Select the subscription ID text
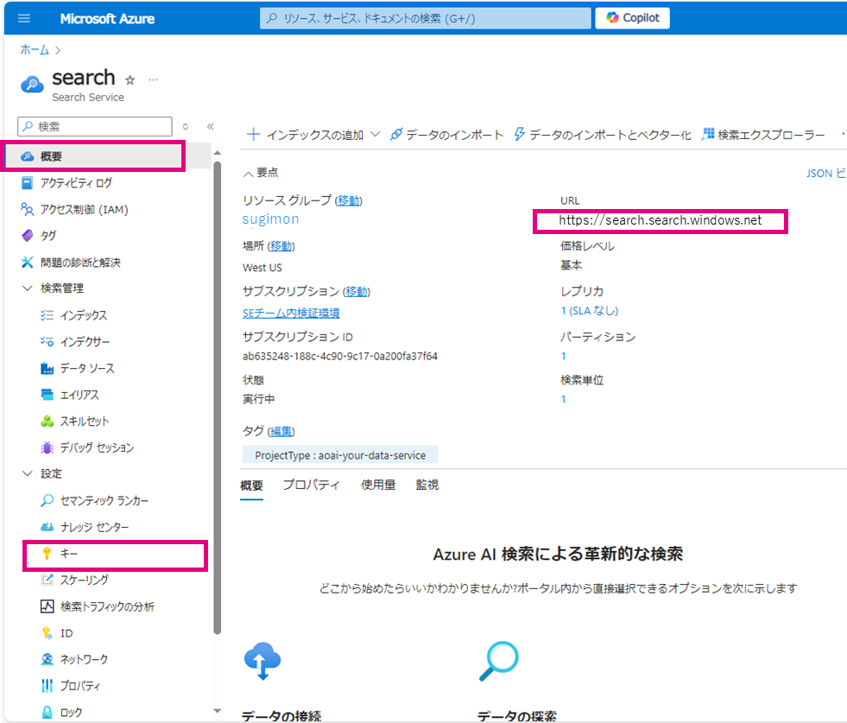847x723 pixels. pyautogui.click(x=340, y=356)
